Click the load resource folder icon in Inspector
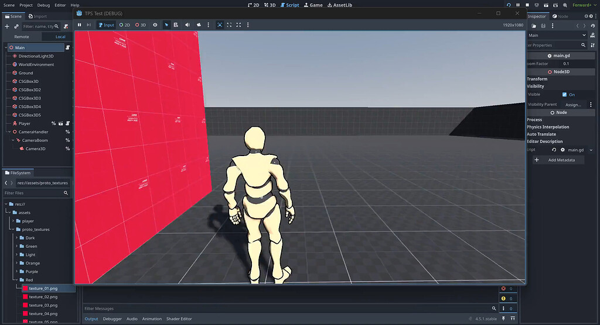 pyautogui.click(x=534, y=26)
